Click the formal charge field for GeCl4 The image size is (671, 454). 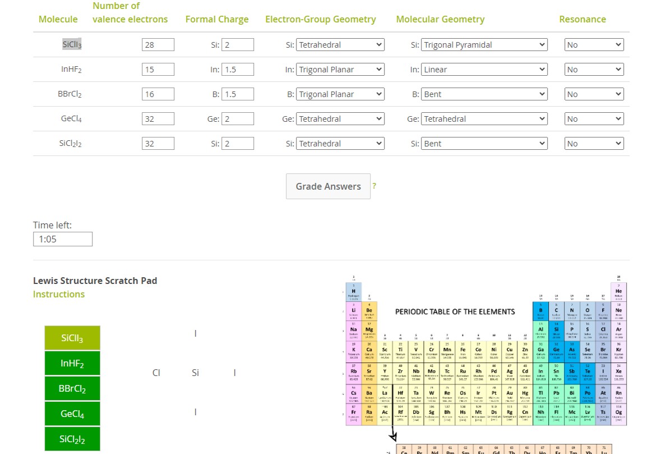[238, 118]
